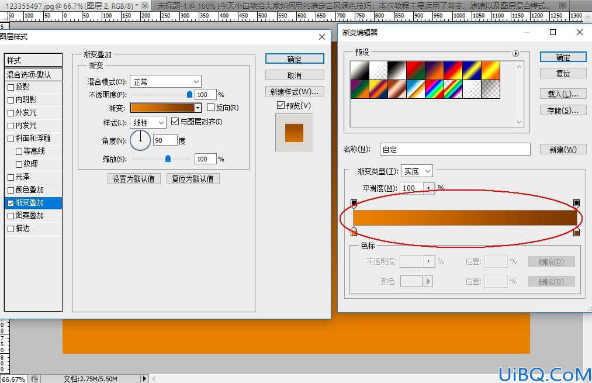This screenshot has height=383, width=592.
Task: Select the Copper preset gradient
Action: (x=397, y=89)
